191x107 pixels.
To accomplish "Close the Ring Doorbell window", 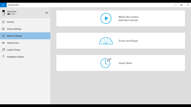I will point(188,5).
